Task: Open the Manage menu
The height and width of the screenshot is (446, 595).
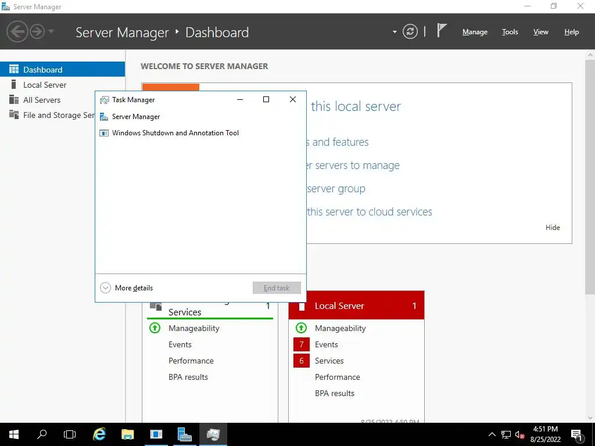Action: tap(475, 33)
